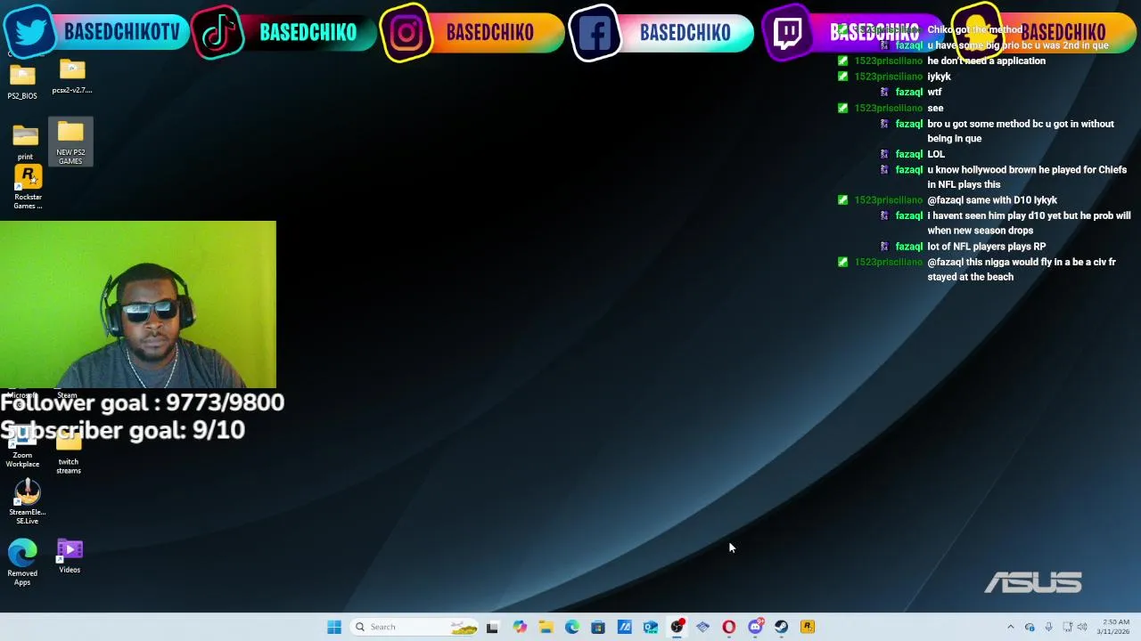Open the clock showing 2:50 AM
Image resolution: width=1141 pixels, height=641 pixels.
[x=1114, y=627]
